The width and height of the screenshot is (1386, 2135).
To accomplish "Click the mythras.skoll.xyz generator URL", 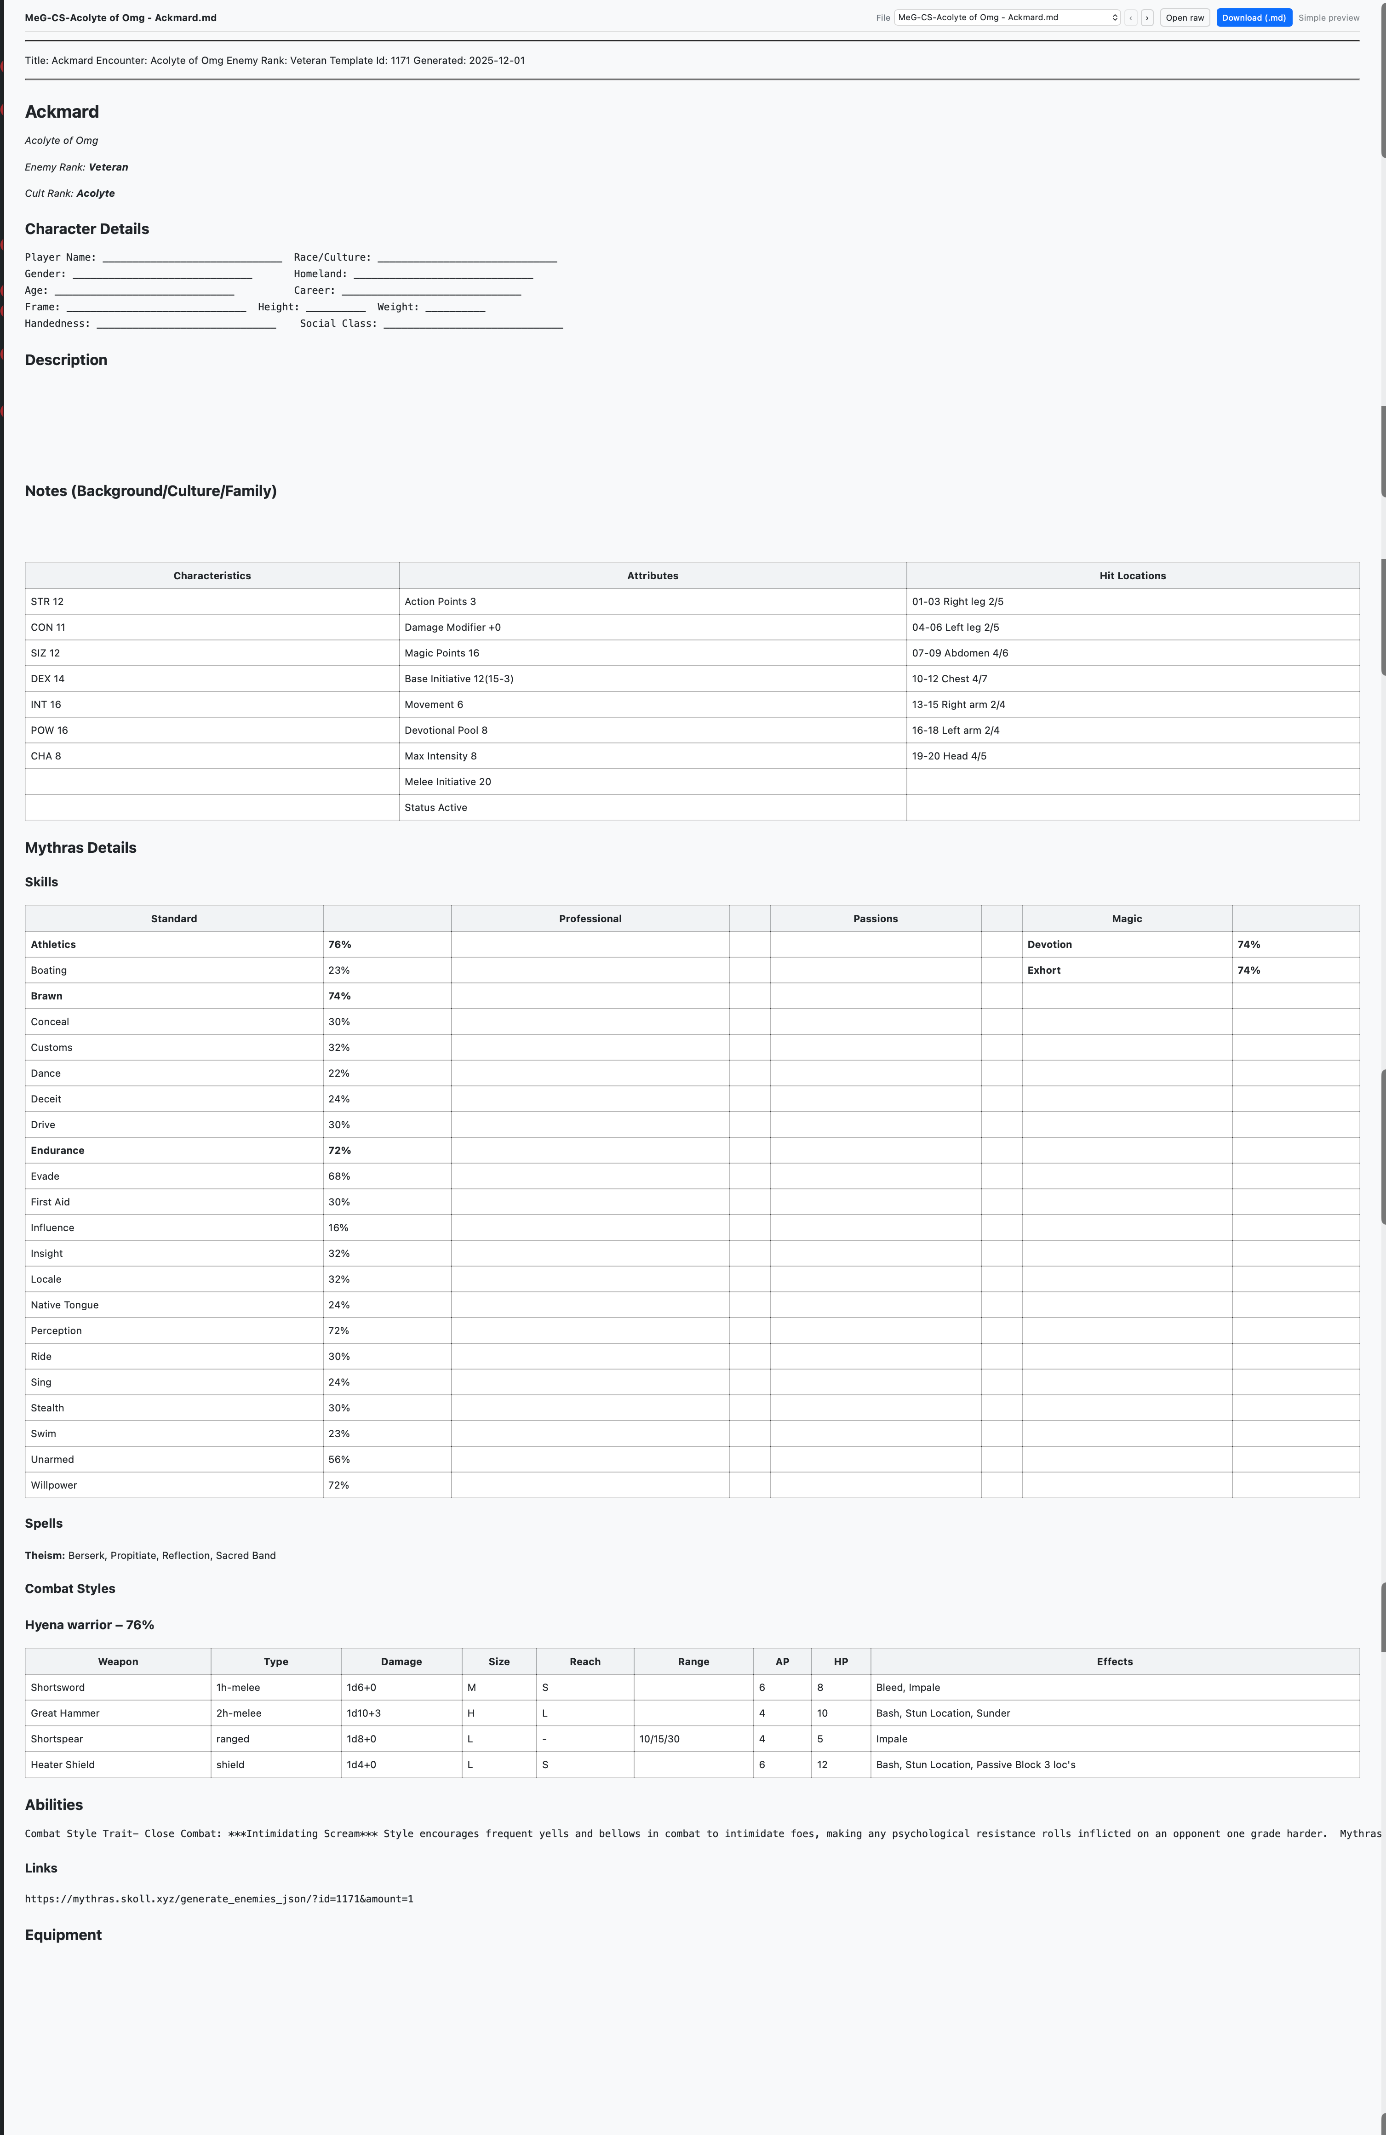I will 219,1898.
